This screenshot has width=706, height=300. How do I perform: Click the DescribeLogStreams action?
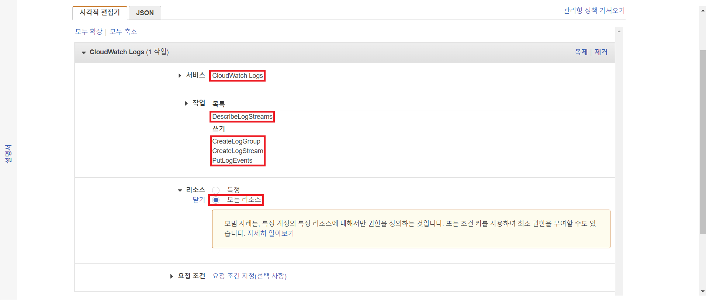pyautogui.click(x=242, y=117)
